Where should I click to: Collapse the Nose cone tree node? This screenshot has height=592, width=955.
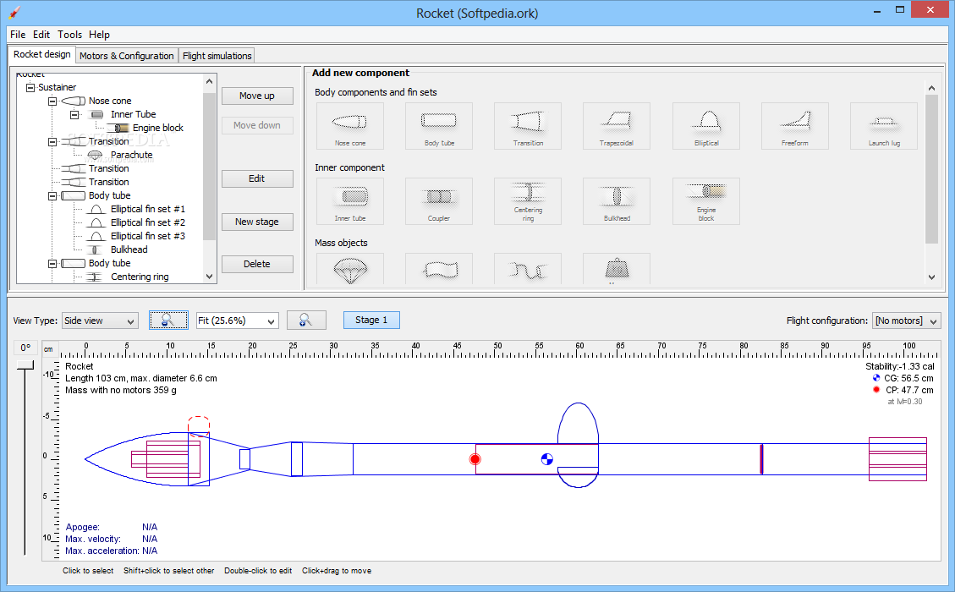(53, 101)
